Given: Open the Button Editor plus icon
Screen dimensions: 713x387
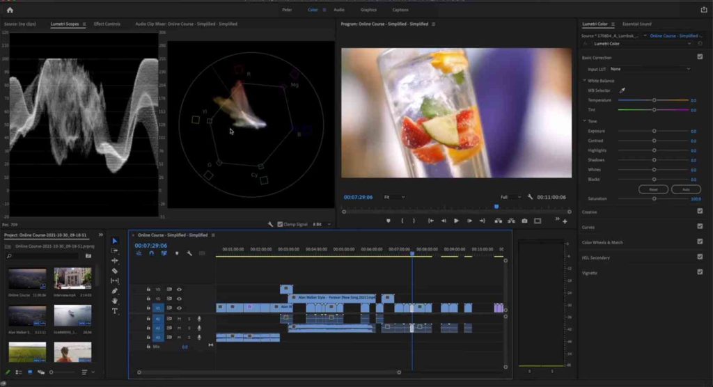Looking at the screenshot, I should click(x=565, y=221).
